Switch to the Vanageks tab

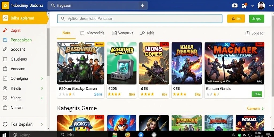123,33
